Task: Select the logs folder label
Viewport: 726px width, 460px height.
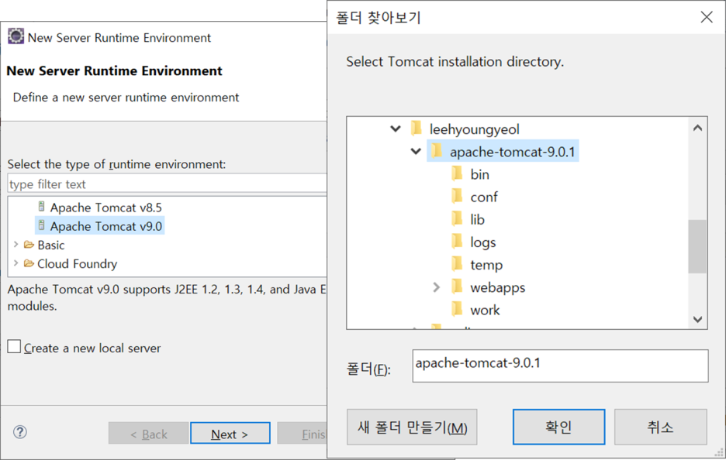Action: coord(483,242)
